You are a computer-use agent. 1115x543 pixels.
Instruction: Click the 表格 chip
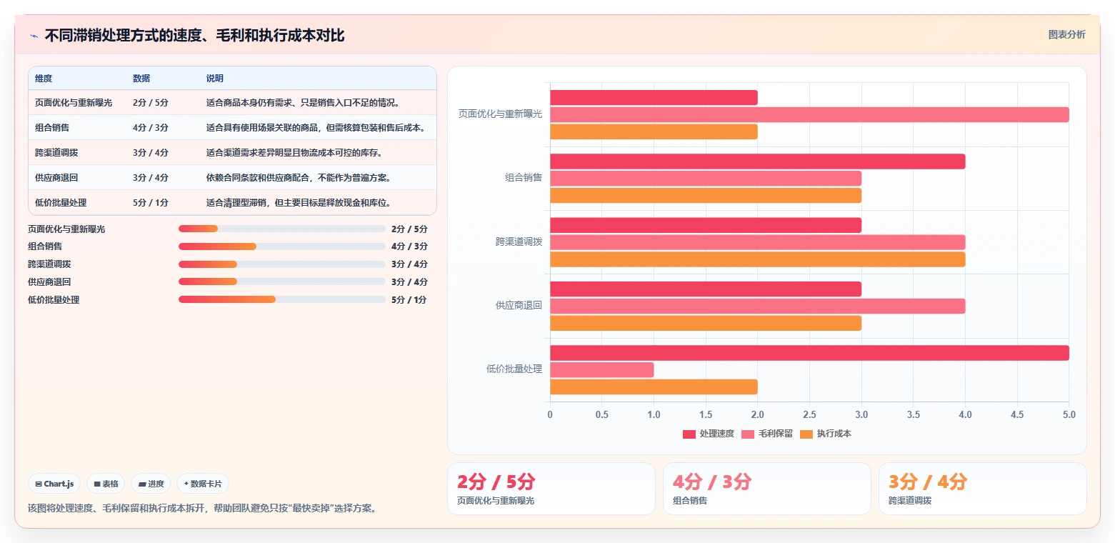point(106,484)
